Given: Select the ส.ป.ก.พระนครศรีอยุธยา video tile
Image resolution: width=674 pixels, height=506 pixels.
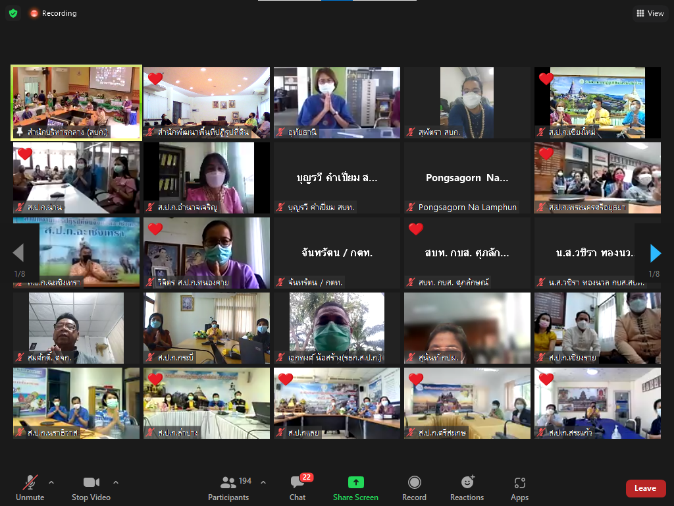Looking at the screenshot, I should [598, 178].
